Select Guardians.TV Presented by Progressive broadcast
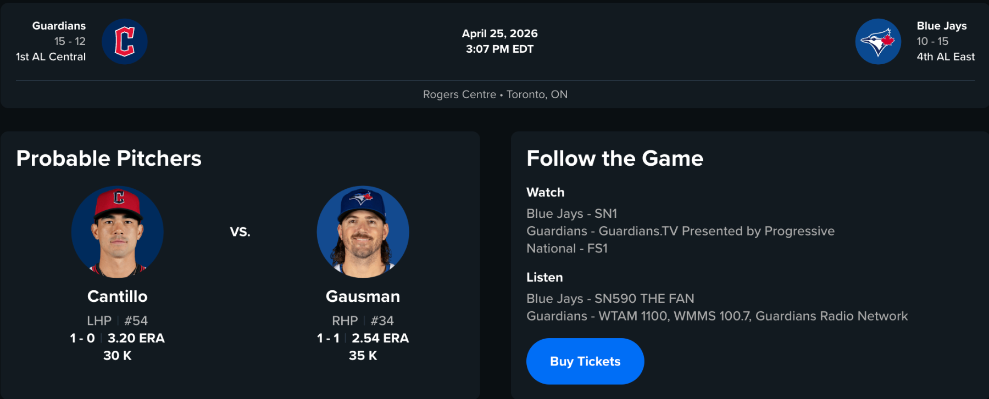 point(680,231)
